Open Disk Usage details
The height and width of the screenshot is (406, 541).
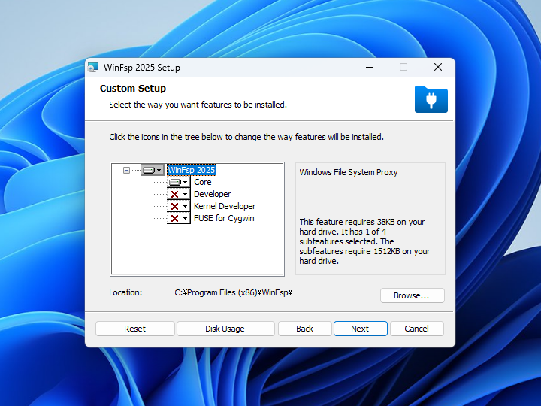pos(225,329)
